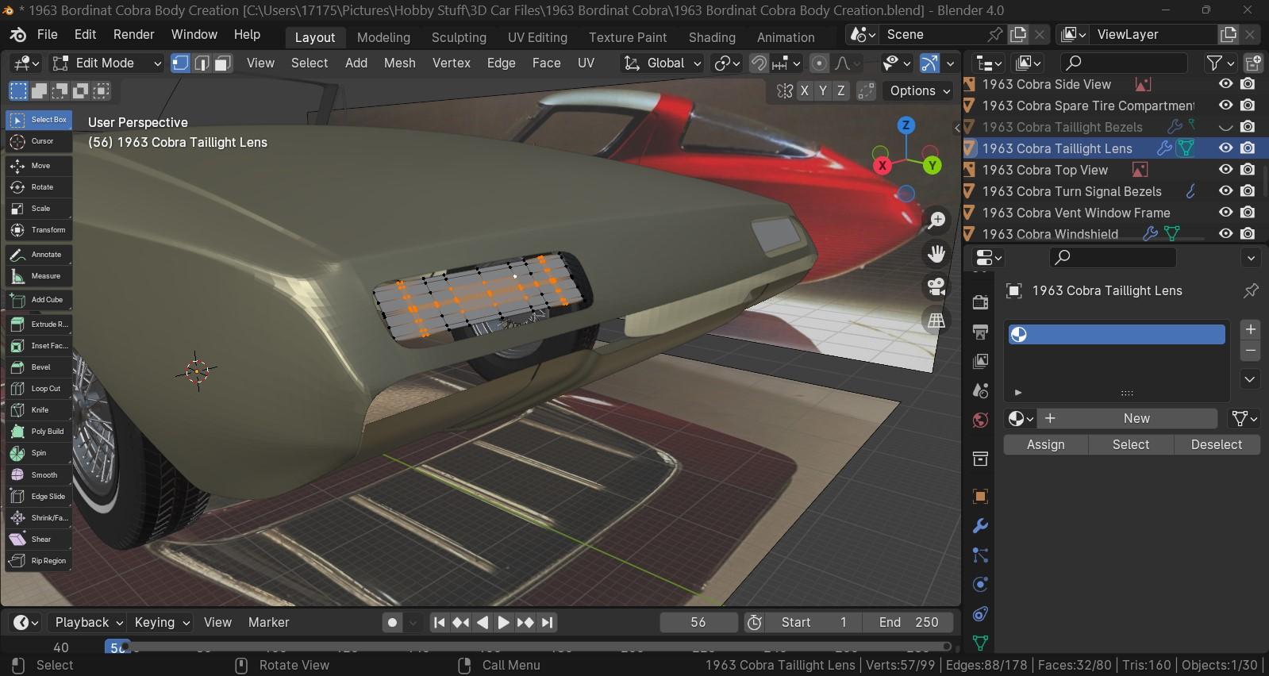Choose the Measure tool
This screenshot has width=1269, height=676.
pos(38,276)
